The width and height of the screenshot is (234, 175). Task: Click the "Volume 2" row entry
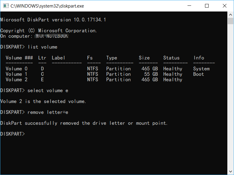pyautogui.click(x=16, y=79)
